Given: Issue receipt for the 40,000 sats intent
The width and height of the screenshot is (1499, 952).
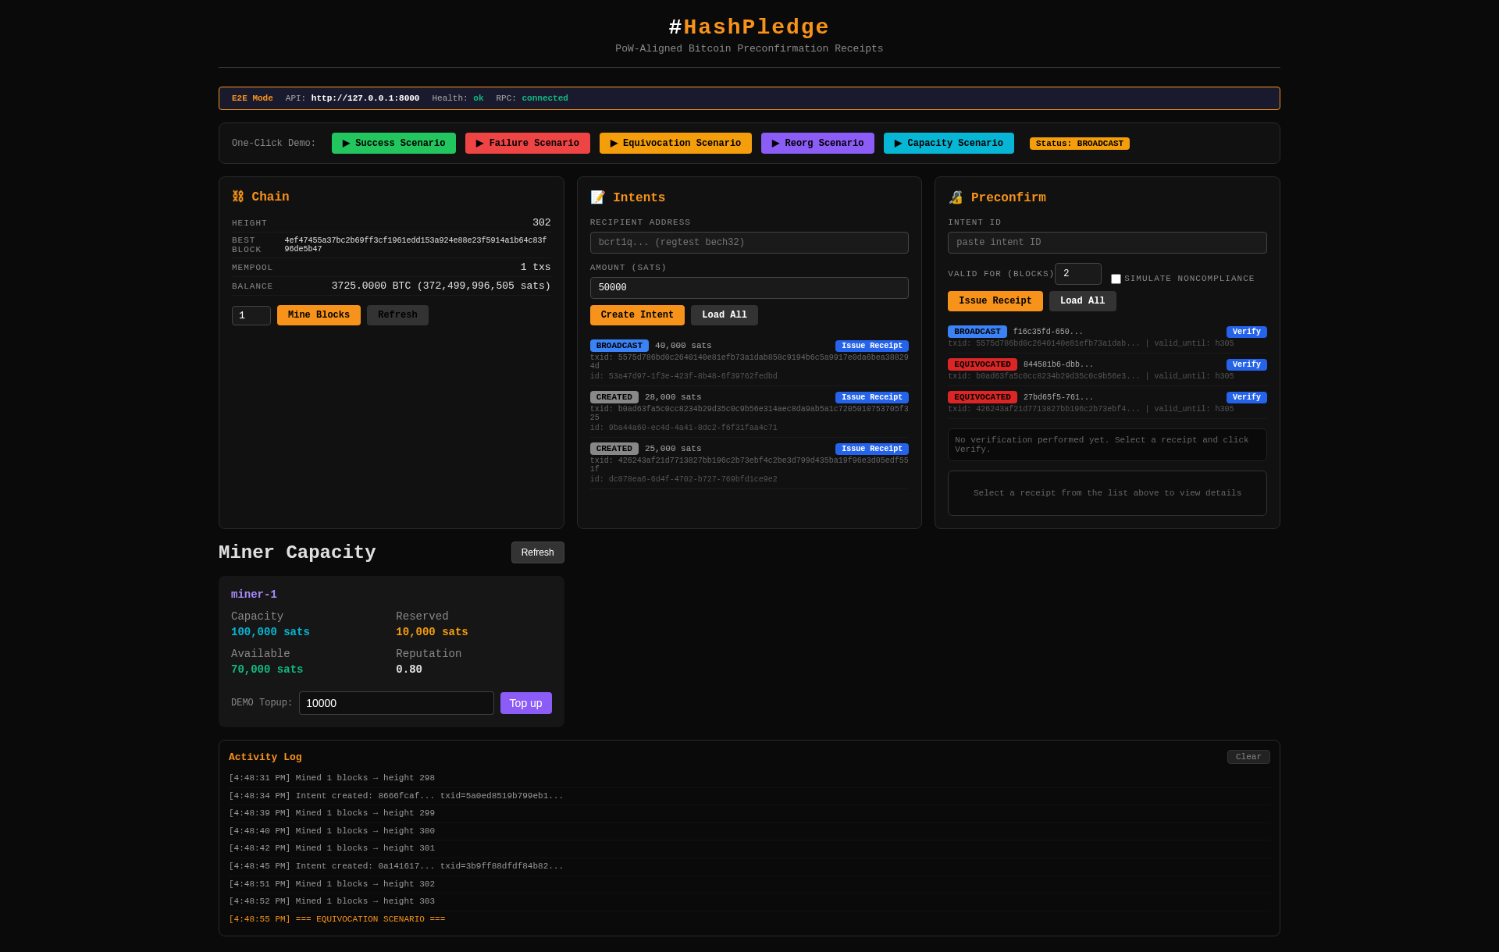Looking at the screenshot, I should [871, 346].
